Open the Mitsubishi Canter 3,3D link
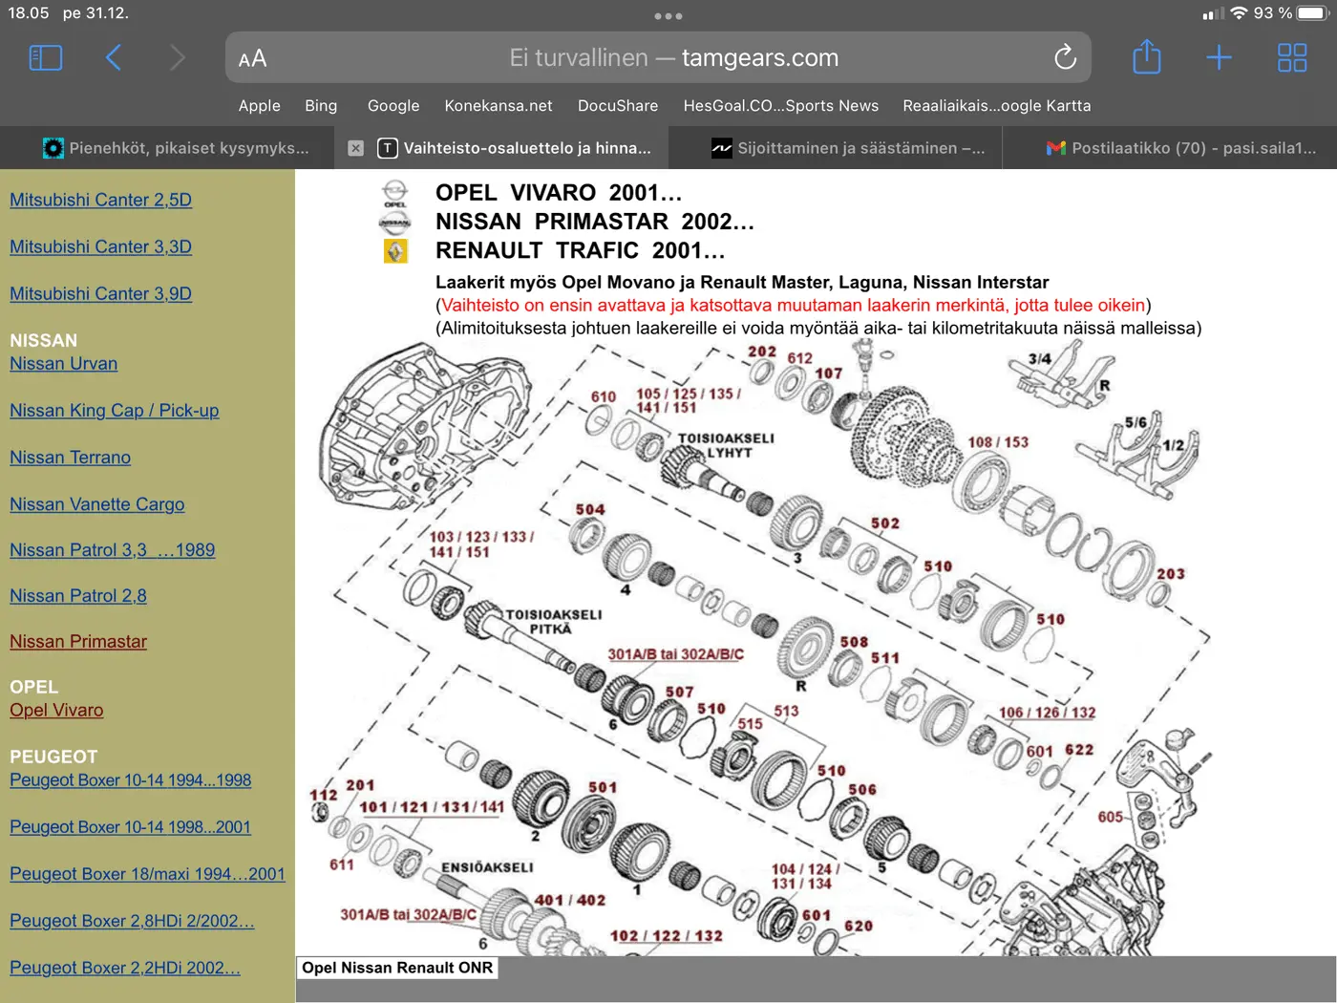 pos(100,246)
